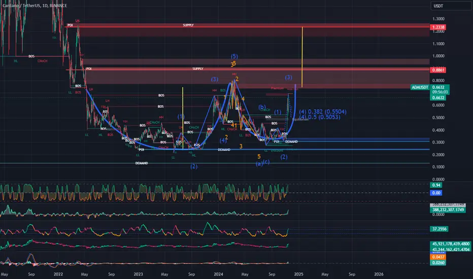Image resolution: width=473 pixels, height=279 pixels.
Task: Click the 0.4000 price axis tick
Action: coord(438,130)
